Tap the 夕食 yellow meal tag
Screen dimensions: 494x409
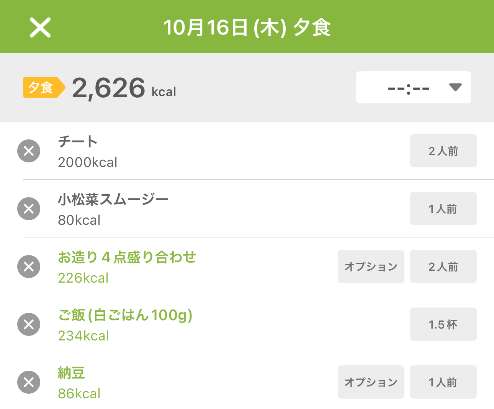click(42, 87)
